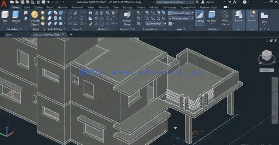Select the Erase tool in Modify panel

coord(91,24)
